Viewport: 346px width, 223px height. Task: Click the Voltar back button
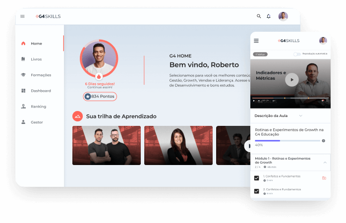(259, 54)
